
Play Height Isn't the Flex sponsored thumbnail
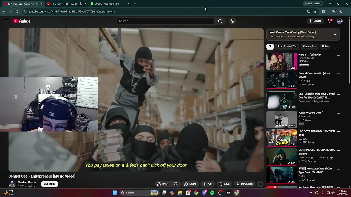(x=282, y=62)
